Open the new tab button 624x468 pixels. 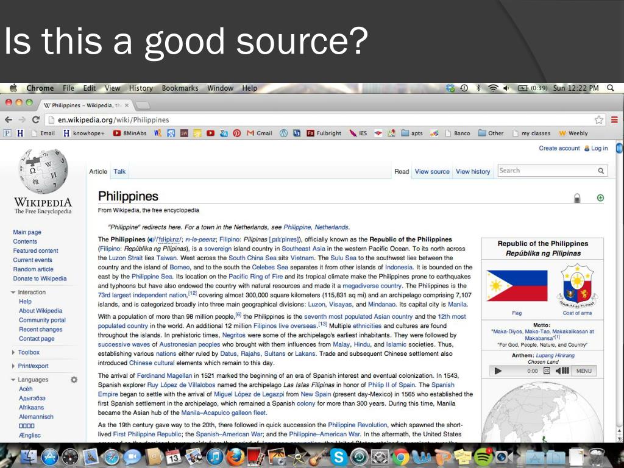143,105
